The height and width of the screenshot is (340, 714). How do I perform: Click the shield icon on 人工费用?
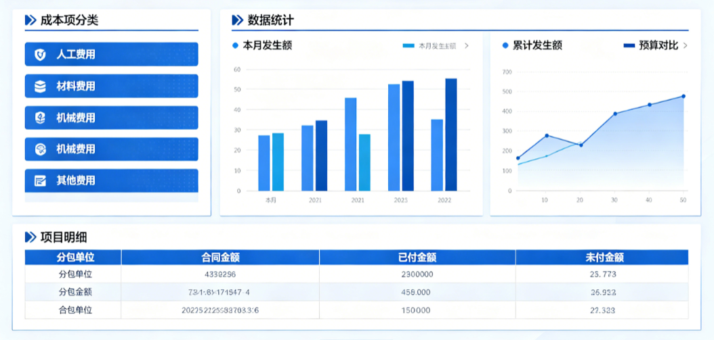coord(40,55)
